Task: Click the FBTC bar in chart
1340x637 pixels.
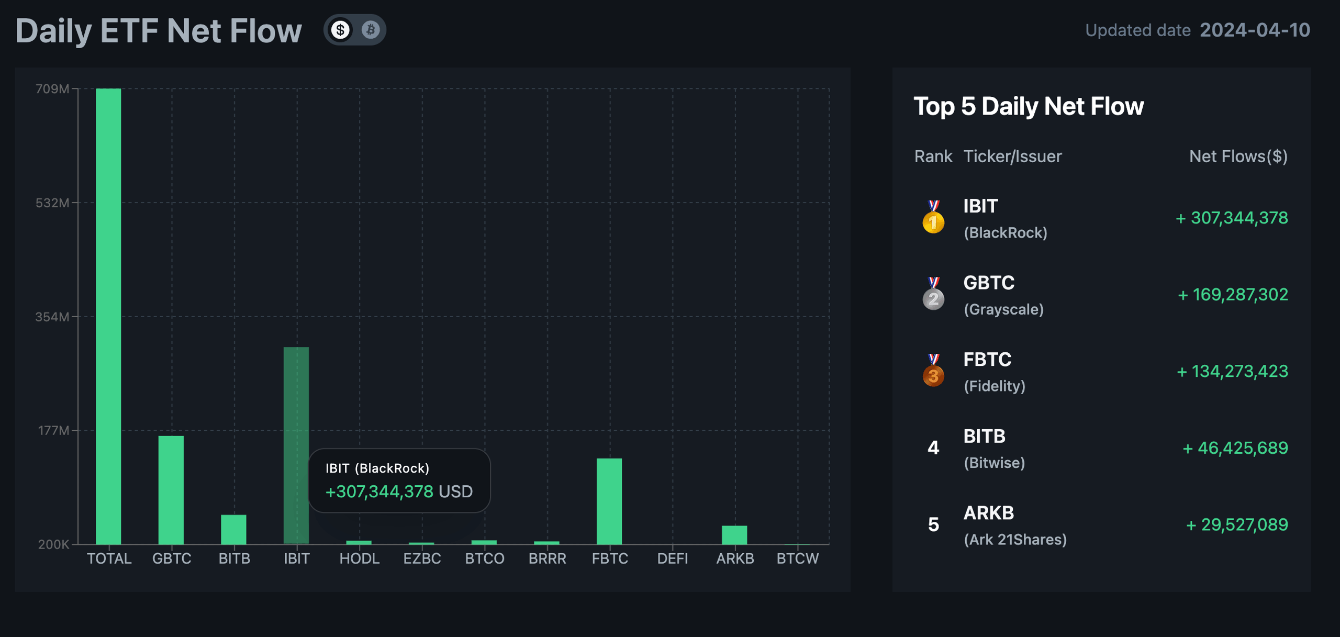Action: pyautogui.click(x=609, y=501)
